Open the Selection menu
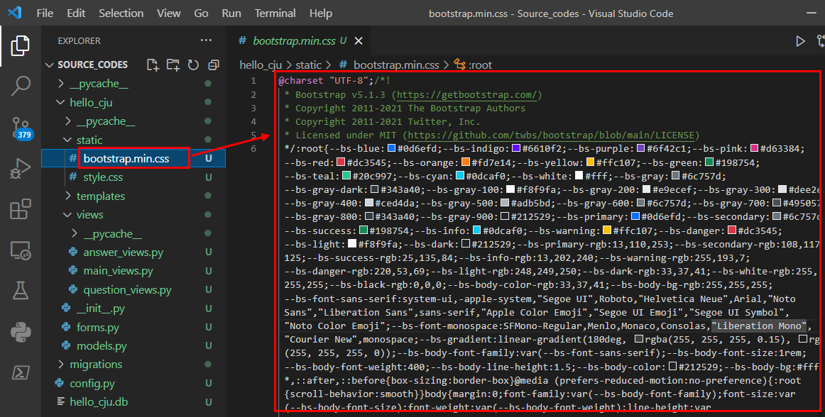Screen dimensions: 825x417 click(121, 13)
